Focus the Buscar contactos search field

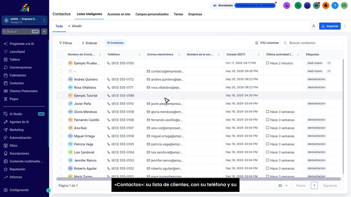312,43
